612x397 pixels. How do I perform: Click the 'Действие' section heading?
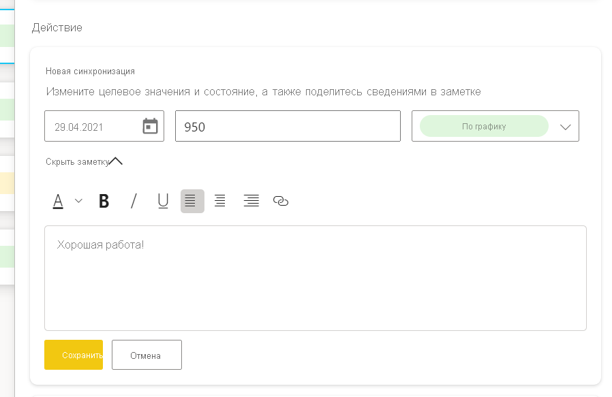[57, 28]
